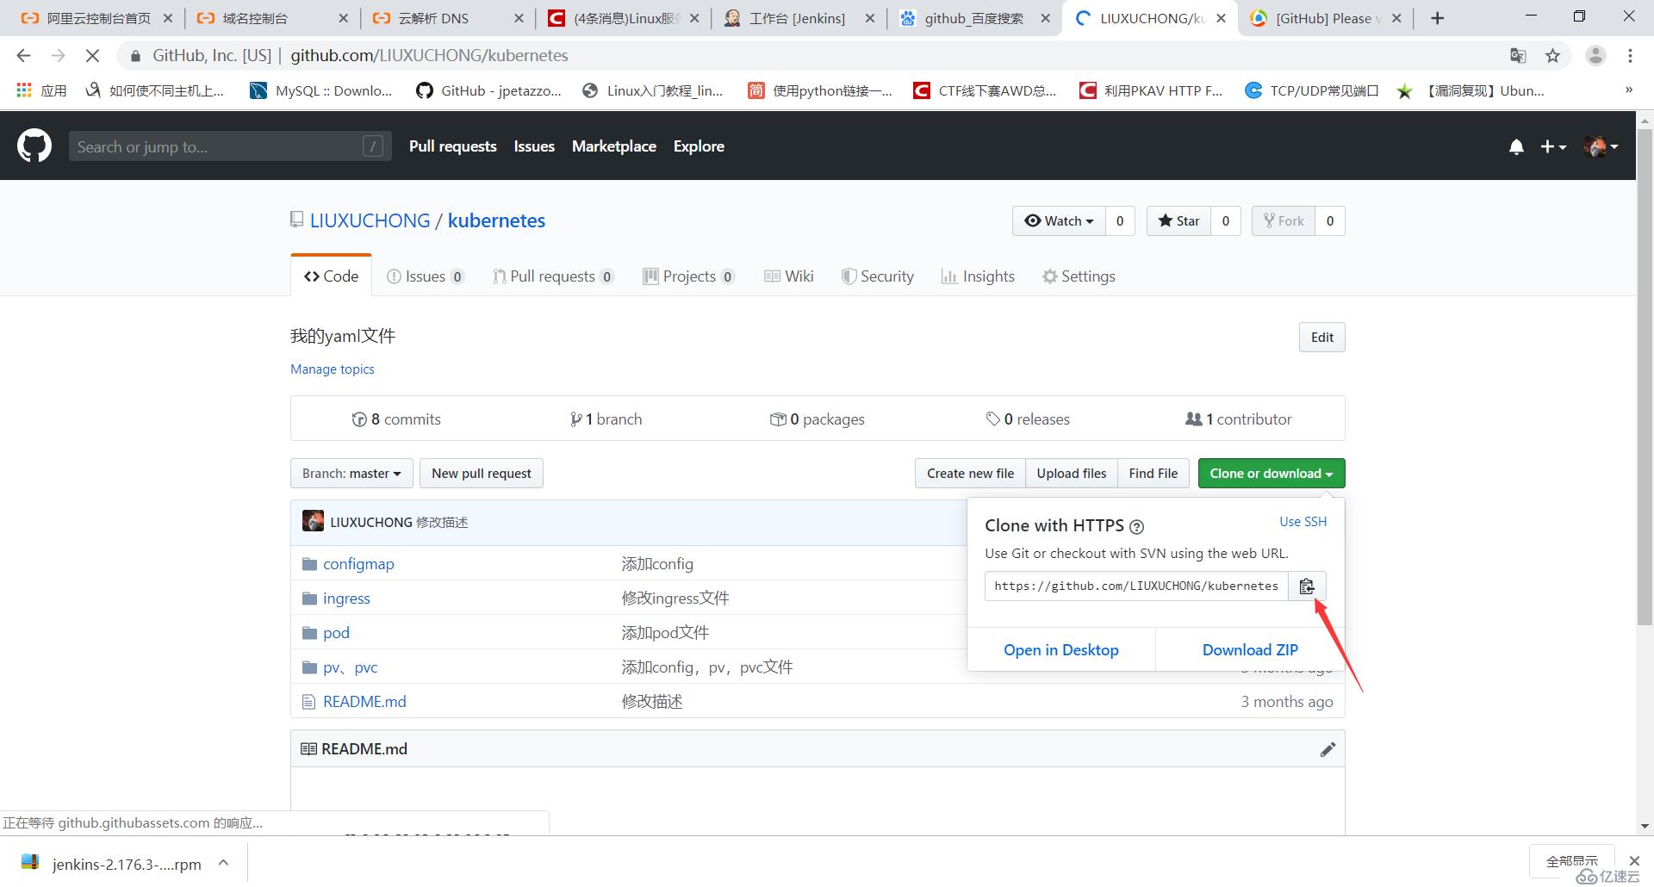Viewport: 1654px width, 887px height.
Task: View 0 releases
Action: point(1028,419)
